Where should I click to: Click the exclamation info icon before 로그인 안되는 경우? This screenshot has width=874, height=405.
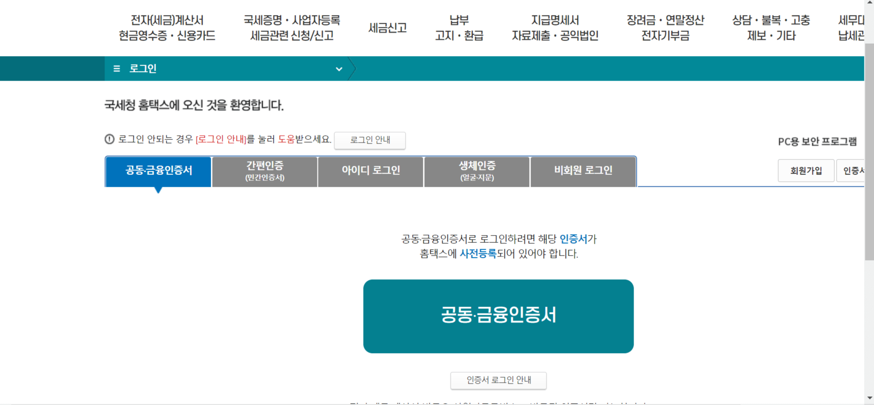[109, 139]
